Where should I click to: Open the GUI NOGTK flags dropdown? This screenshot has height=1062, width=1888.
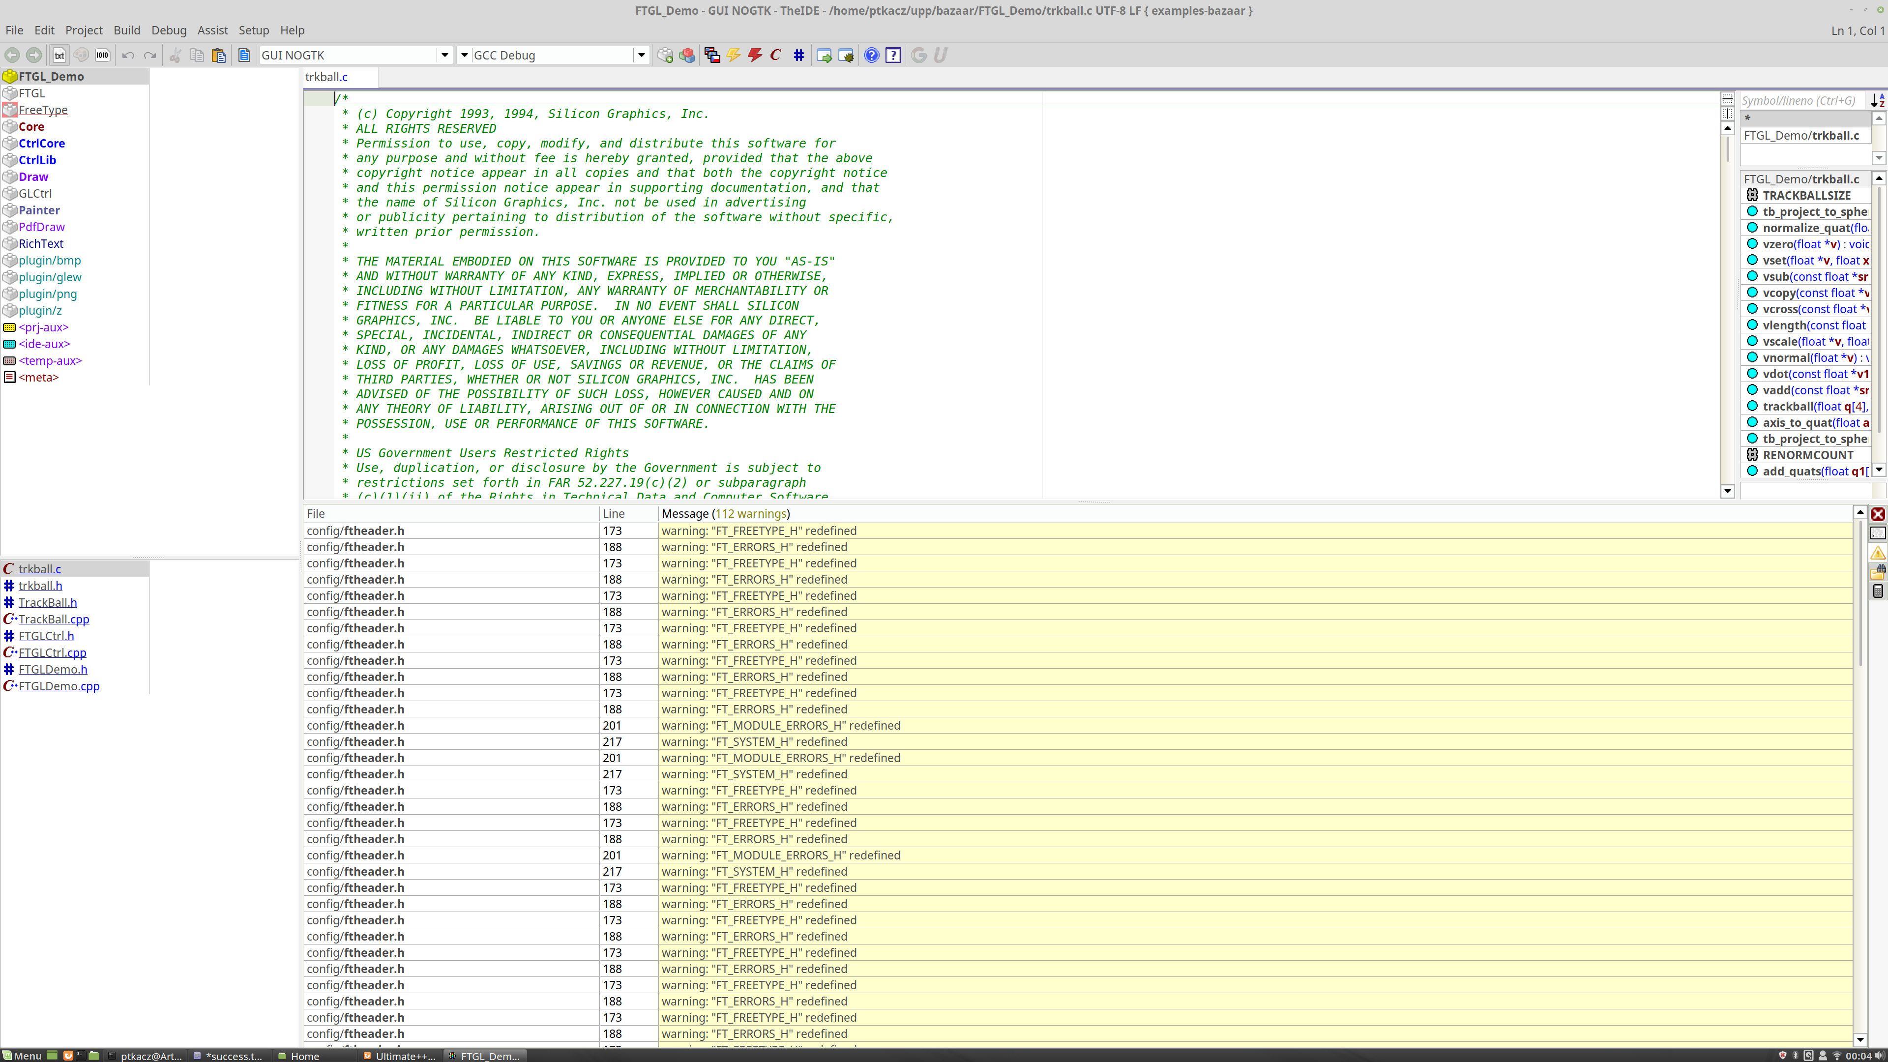click(x=444, y=55)
